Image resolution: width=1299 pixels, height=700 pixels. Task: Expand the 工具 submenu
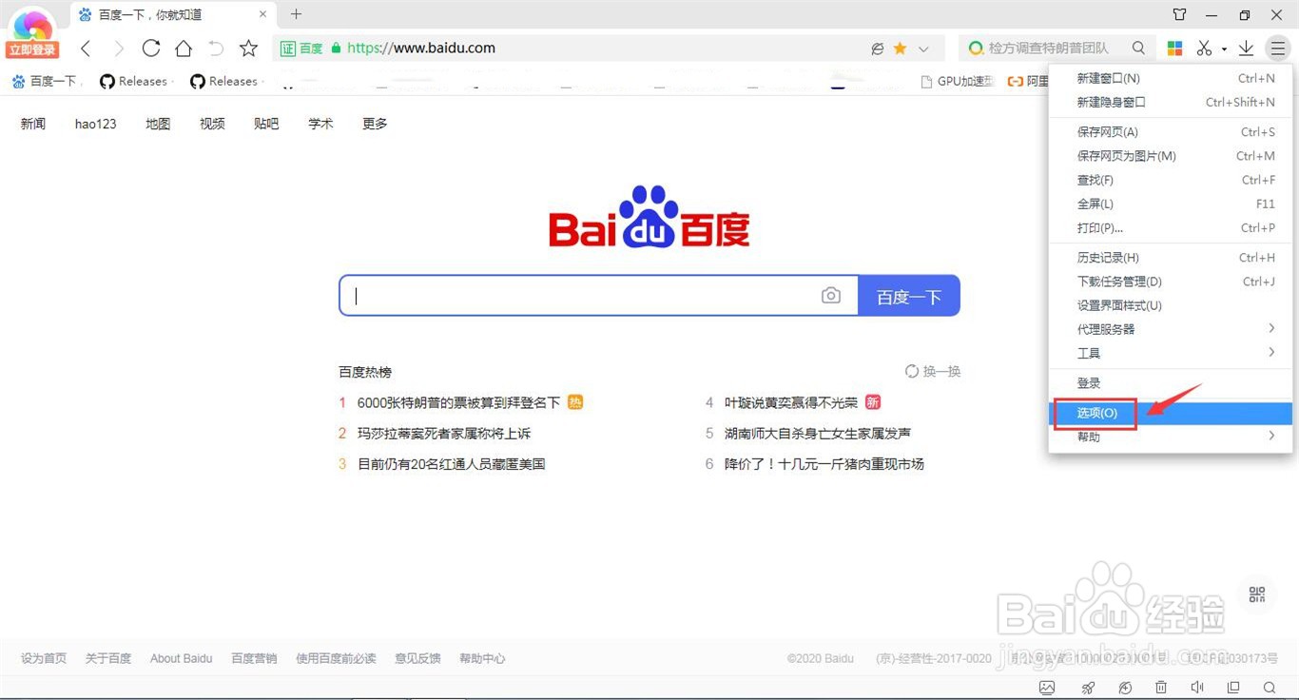tap(1171, 353)
